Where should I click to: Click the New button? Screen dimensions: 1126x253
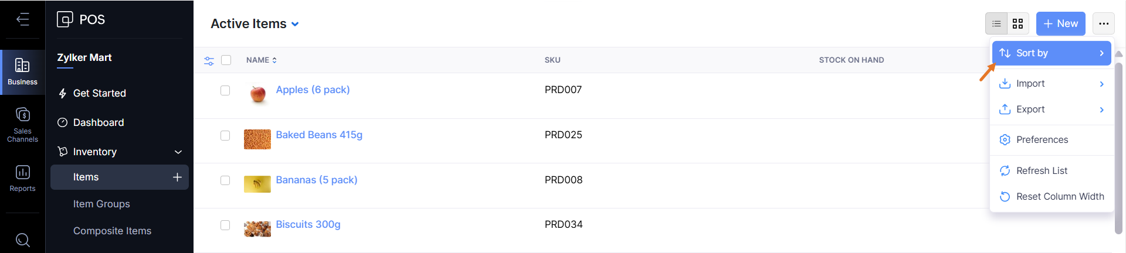click(1060, 24)
